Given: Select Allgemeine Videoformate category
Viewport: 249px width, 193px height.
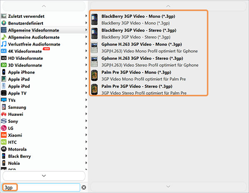Looking at the screenshot, I should pyautogui.click(x=44, y=30).
